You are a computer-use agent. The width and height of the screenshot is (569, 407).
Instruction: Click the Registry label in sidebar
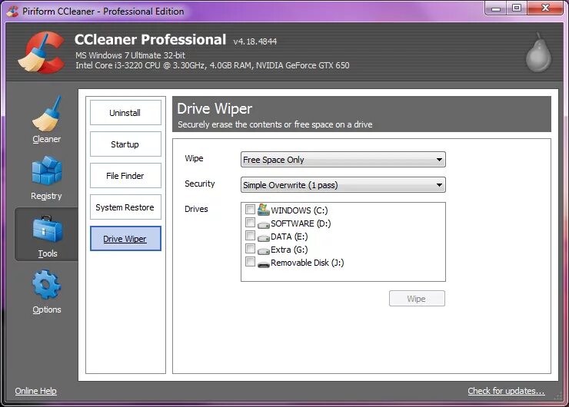click(x=46, y=196)
